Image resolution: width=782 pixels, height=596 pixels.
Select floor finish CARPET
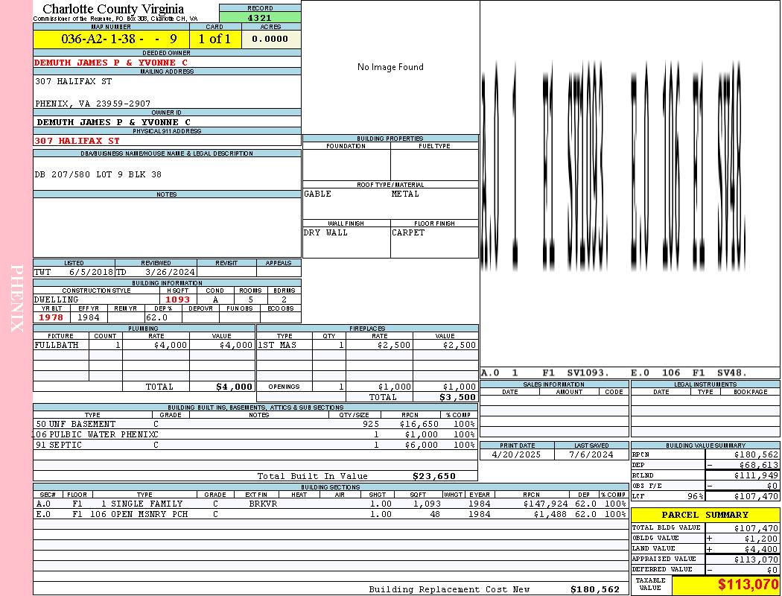click(408, 232)
